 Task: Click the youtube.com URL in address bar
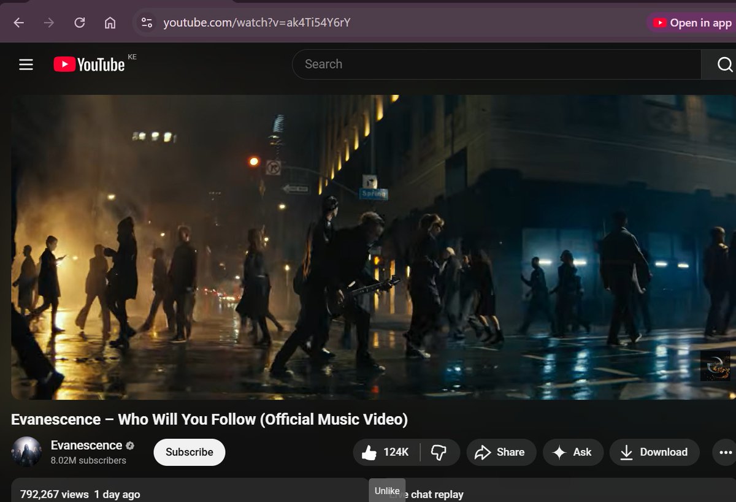tap(257, 23)
